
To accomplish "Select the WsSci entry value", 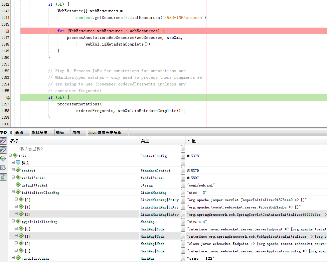I will click(x=244, y=207).
